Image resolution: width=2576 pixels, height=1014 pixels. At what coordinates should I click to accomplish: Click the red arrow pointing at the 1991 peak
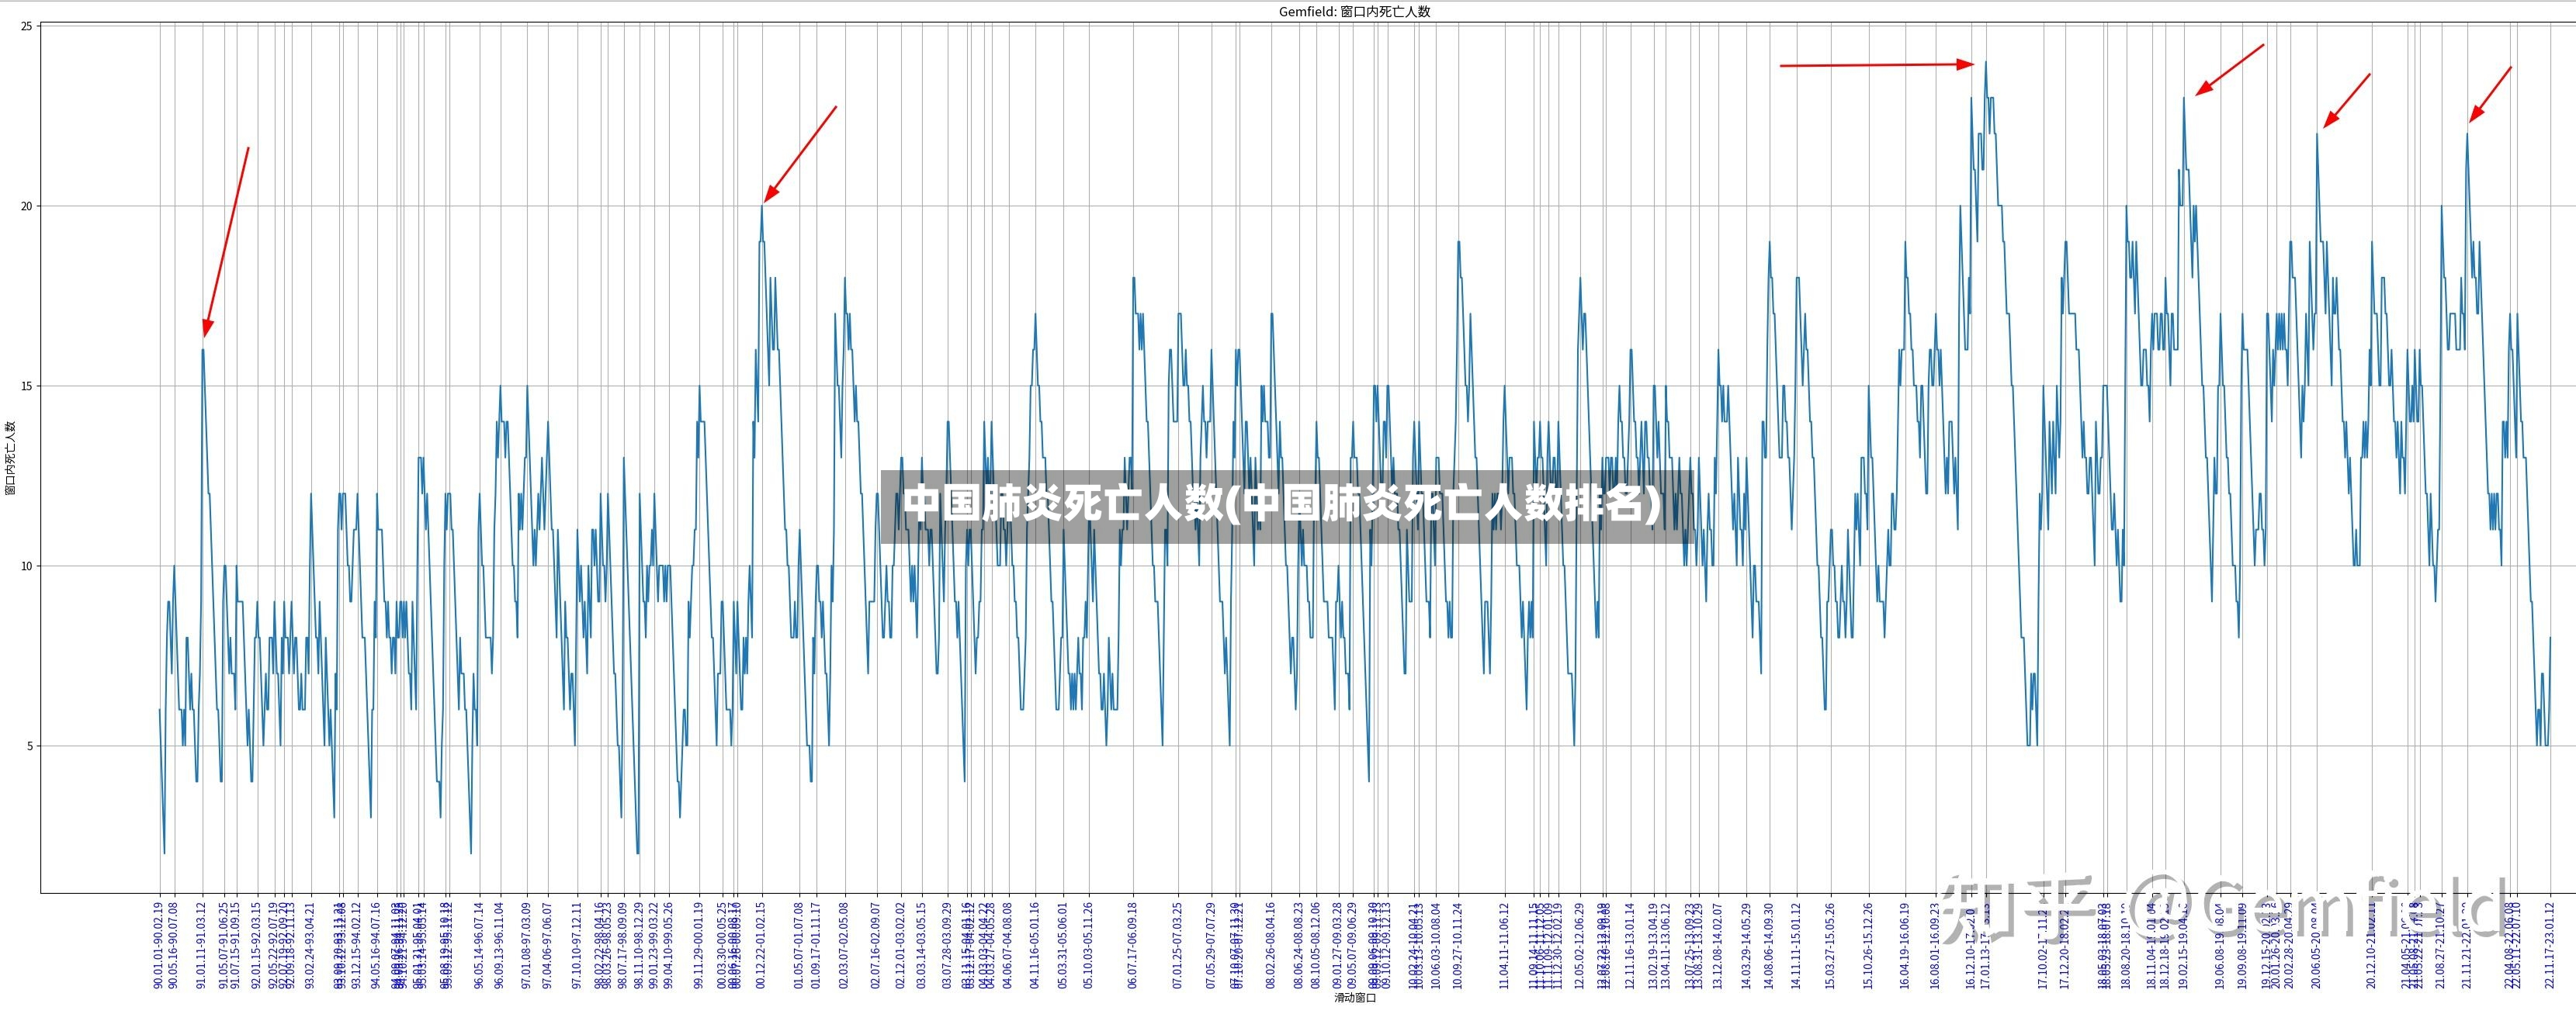click(x=226, y=242)
